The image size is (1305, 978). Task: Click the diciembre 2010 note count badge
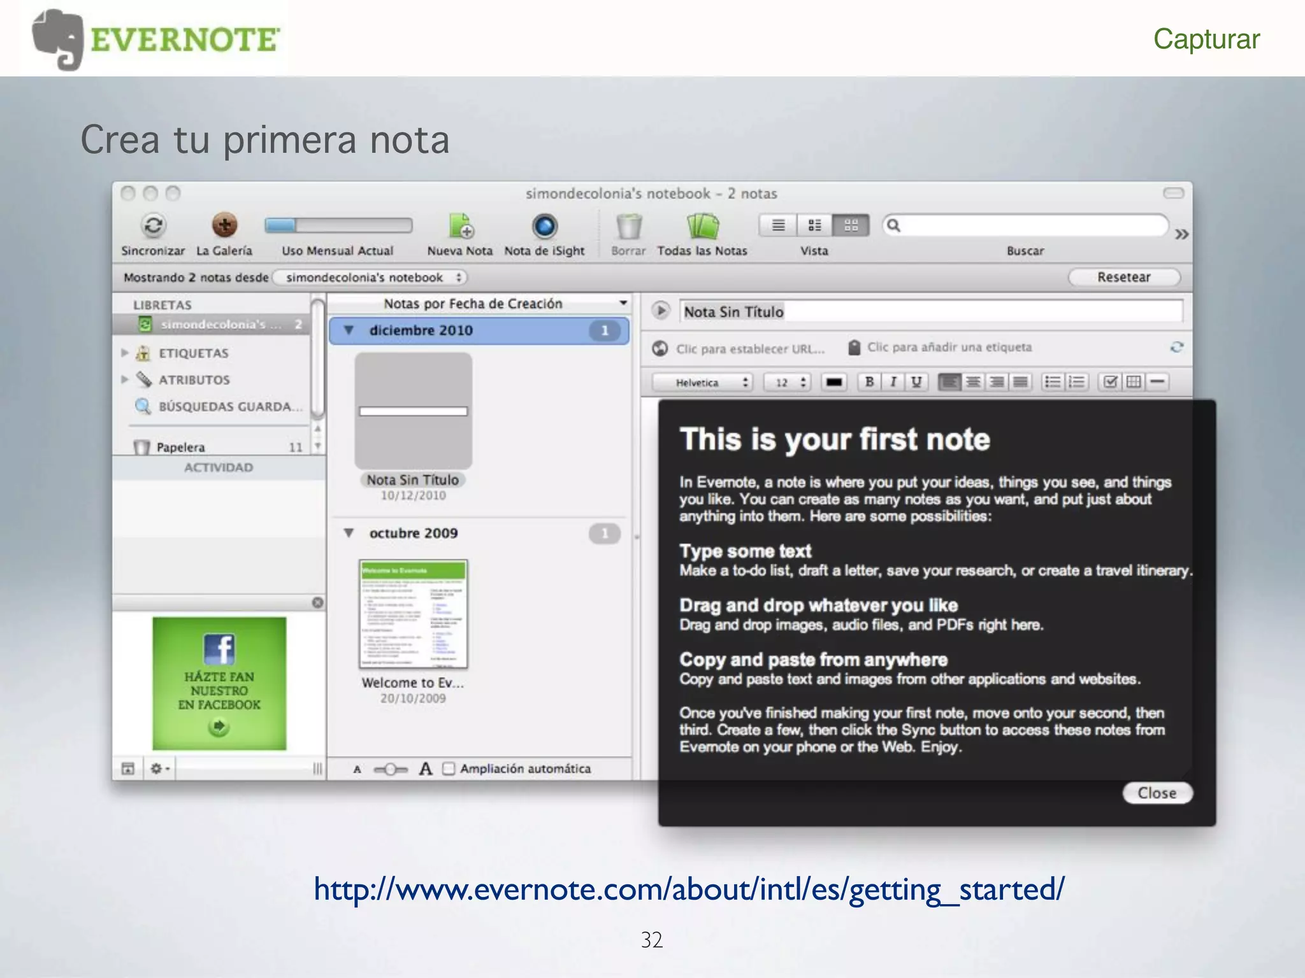(605, 330)
